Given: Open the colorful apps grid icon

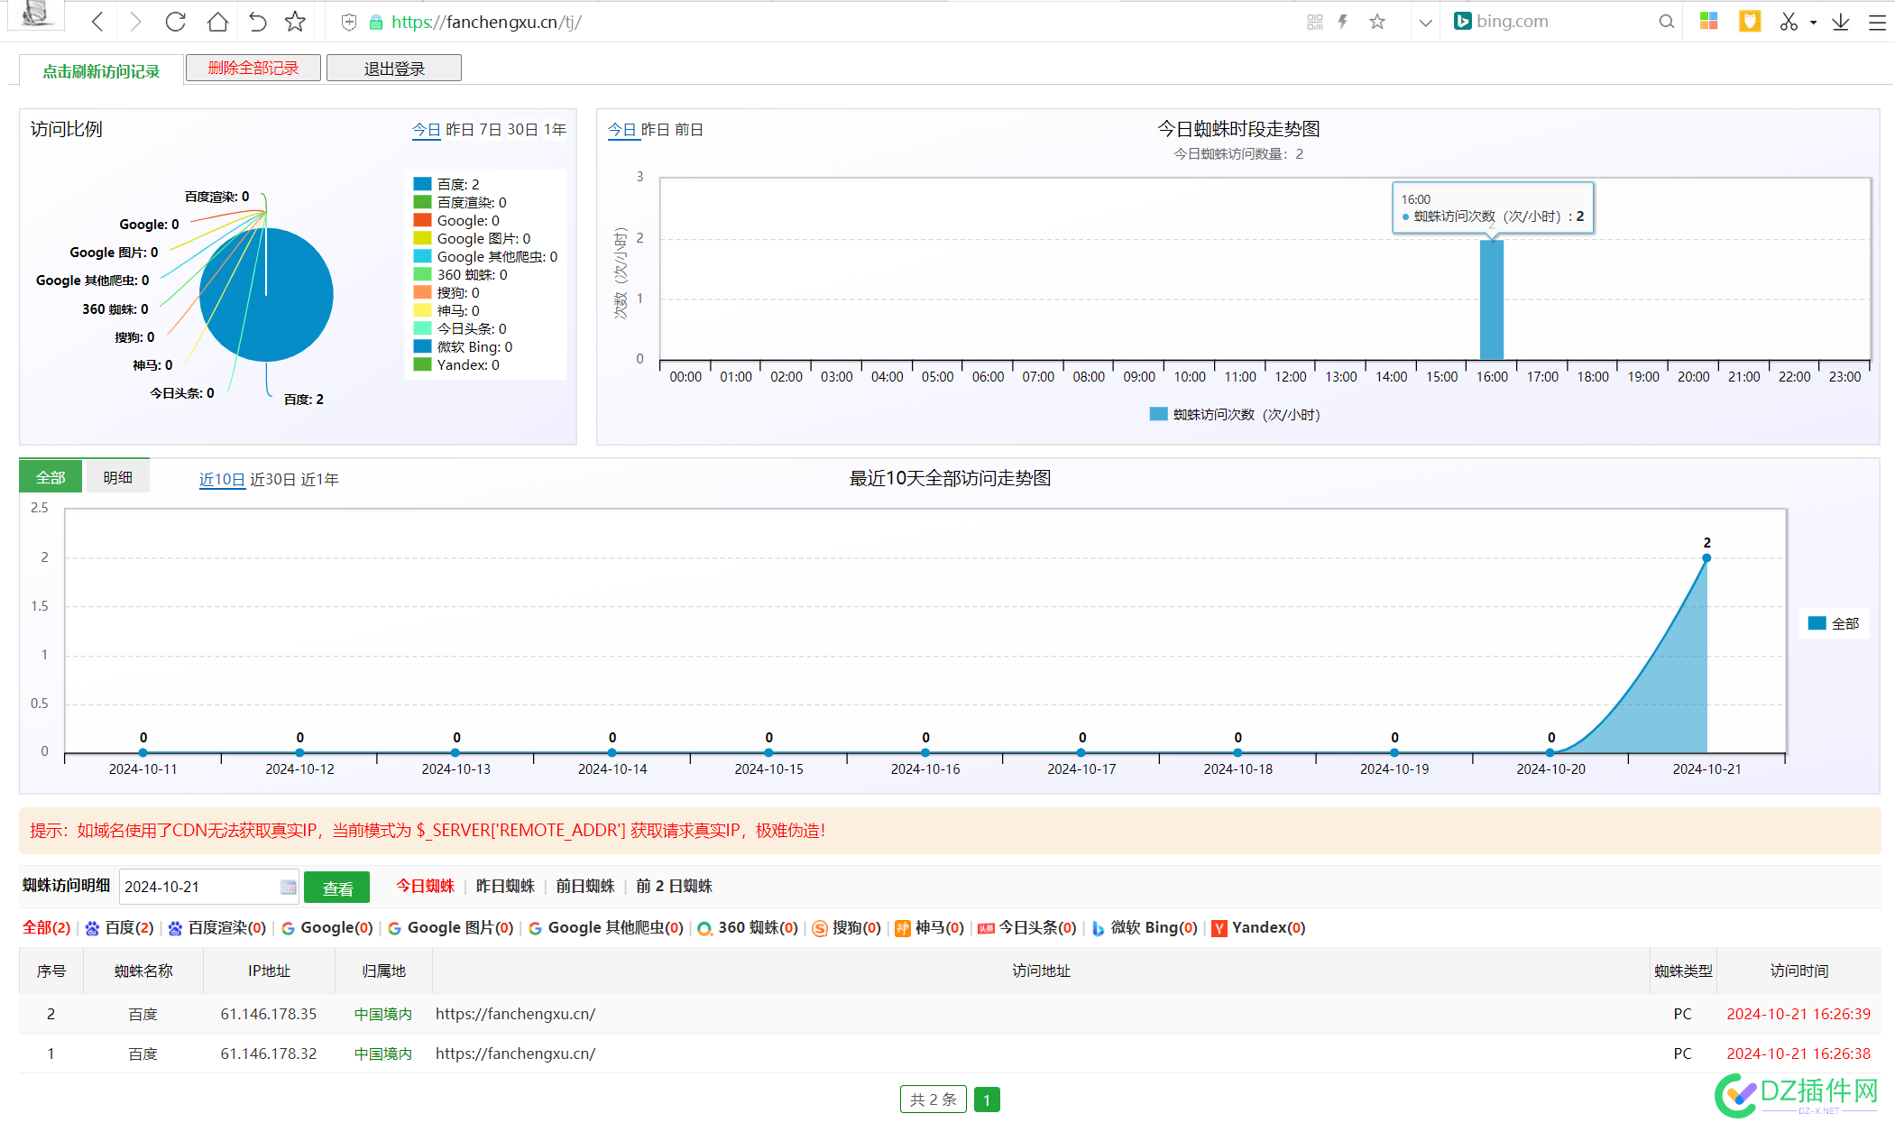Looking at the screenshot, I should click(x=1708, y=21).
